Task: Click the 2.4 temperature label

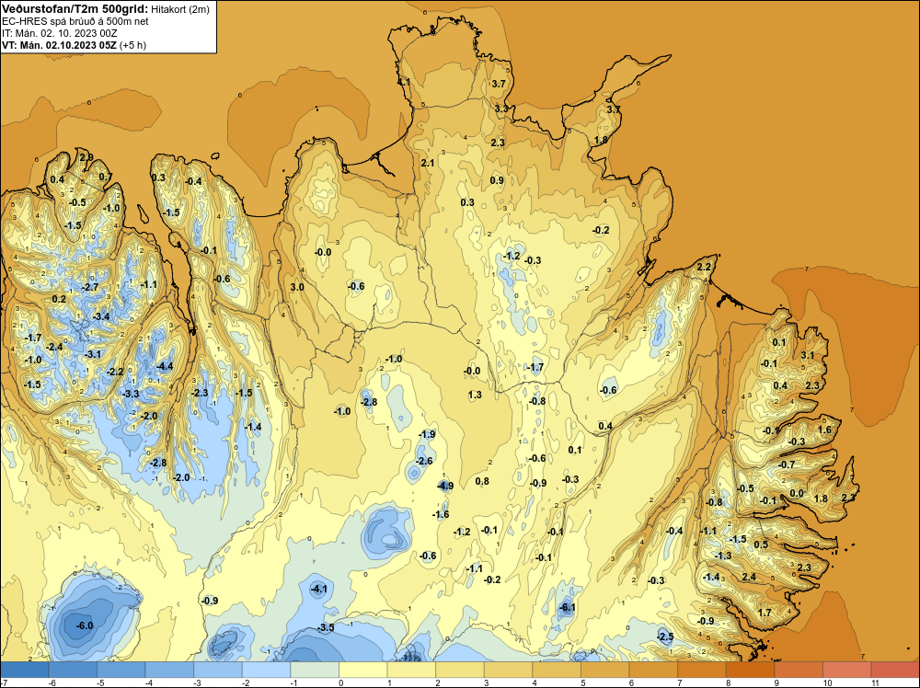Action: tap(749, 577)
